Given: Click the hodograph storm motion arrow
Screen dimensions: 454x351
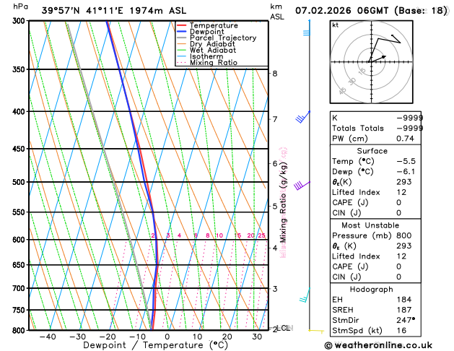Looking at the screenshot, I should tap(377, 58).
